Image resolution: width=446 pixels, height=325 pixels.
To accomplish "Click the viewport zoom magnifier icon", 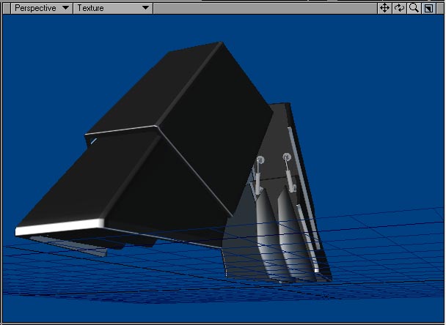I will [414, 8].
